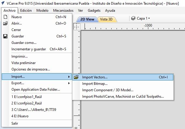Viewport: 185px width, 129px height.
Task: Switch to the 2D View tab
Action: pos(87,19)
